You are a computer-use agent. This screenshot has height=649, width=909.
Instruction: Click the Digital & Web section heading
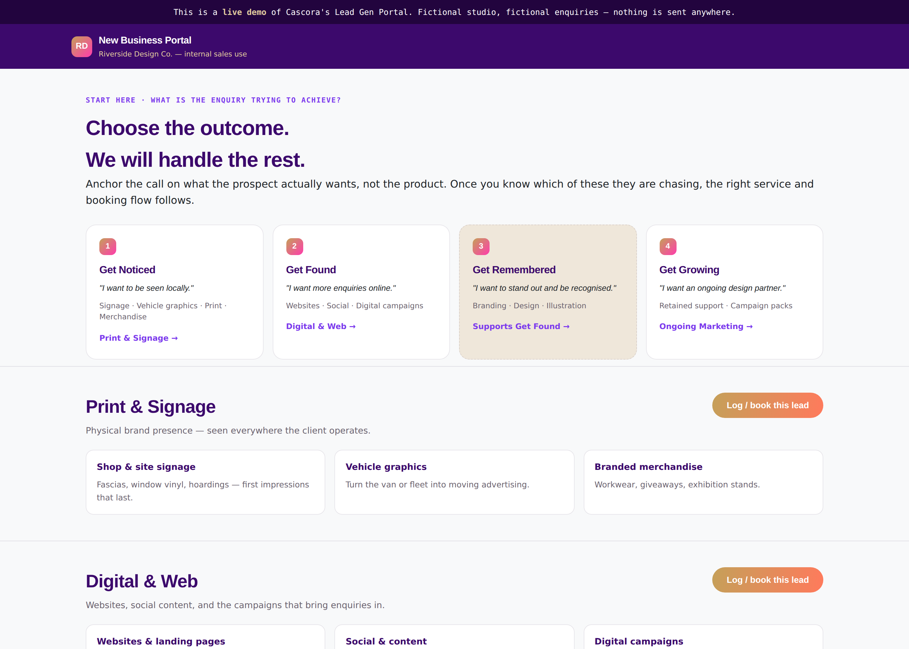(142, 582)
